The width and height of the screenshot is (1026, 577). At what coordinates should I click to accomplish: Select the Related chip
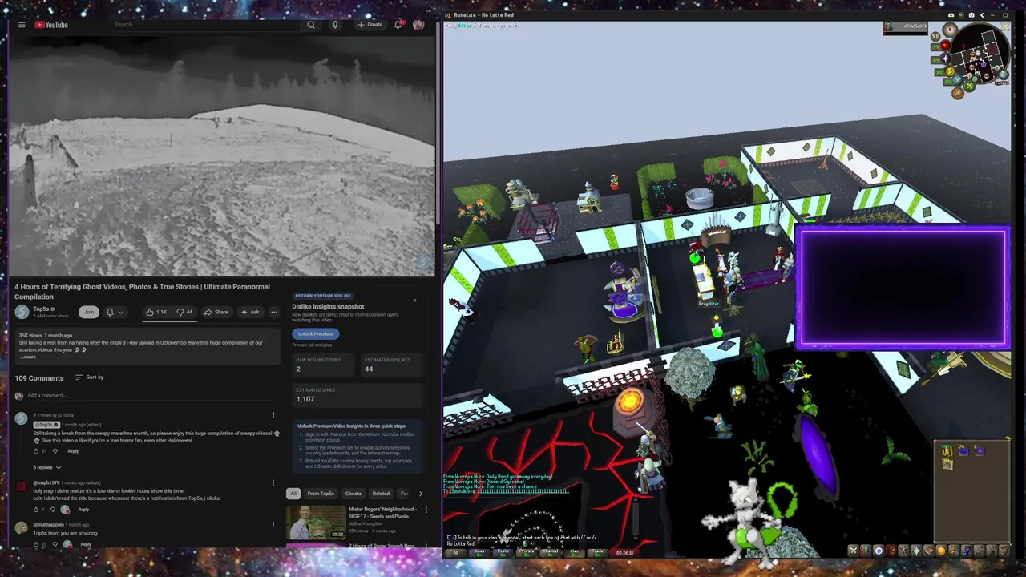pyautogui.click(x=381, y=494)
